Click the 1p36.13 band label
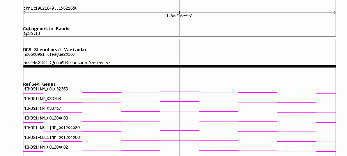Screen dimensions: 347x156 tap(32, 33)
